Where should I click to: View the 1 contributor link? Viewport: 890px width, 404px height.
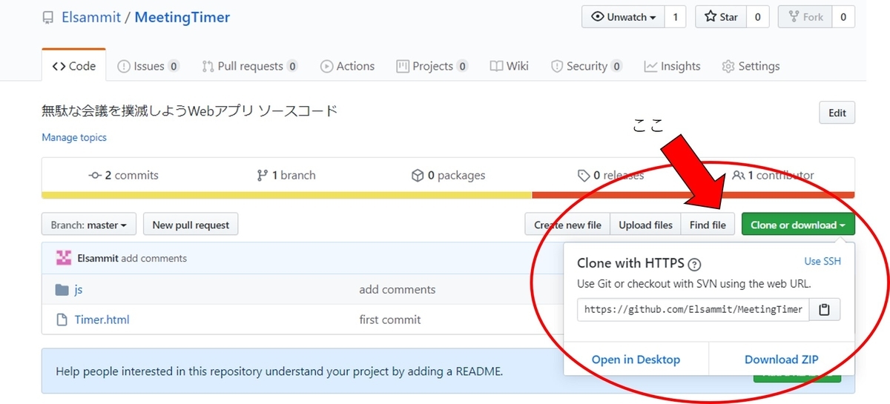pyautogui.click(x=773, y=176)
